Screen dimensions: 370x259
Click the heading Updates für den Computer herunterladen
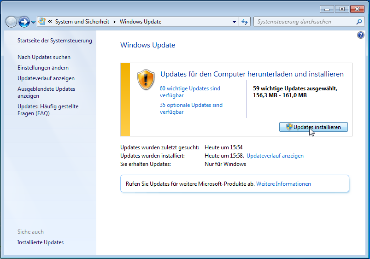(x=252, y=74)
